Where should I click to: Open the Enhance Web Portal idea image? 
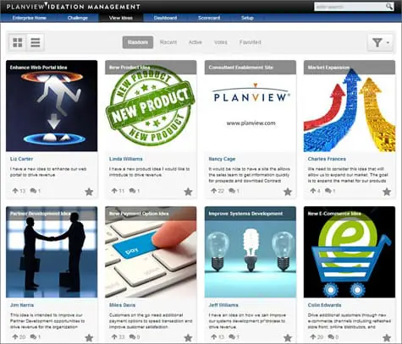(x=52, y=106)
